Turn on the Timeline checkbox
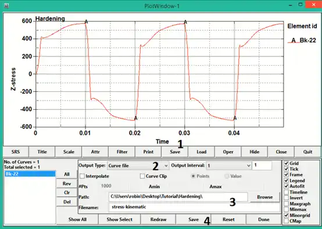 click(287, 192)
